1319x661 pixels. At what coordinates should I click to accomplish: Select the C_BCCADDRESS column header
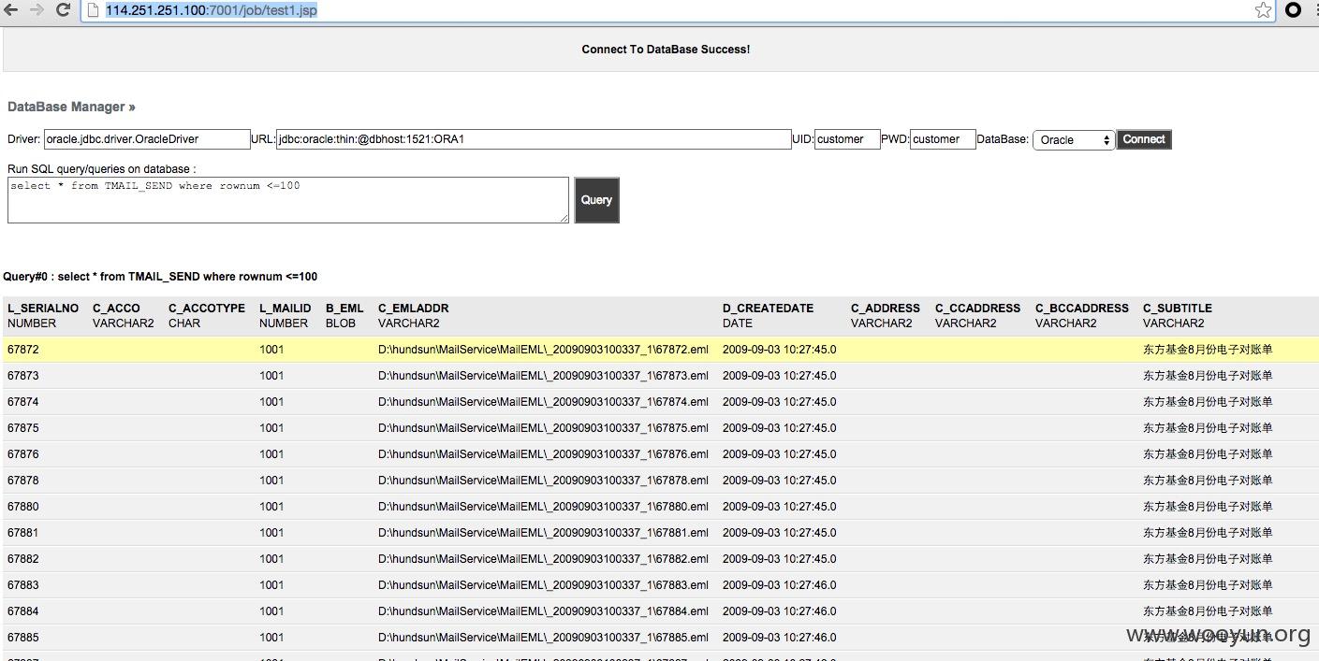(1082, 309)
